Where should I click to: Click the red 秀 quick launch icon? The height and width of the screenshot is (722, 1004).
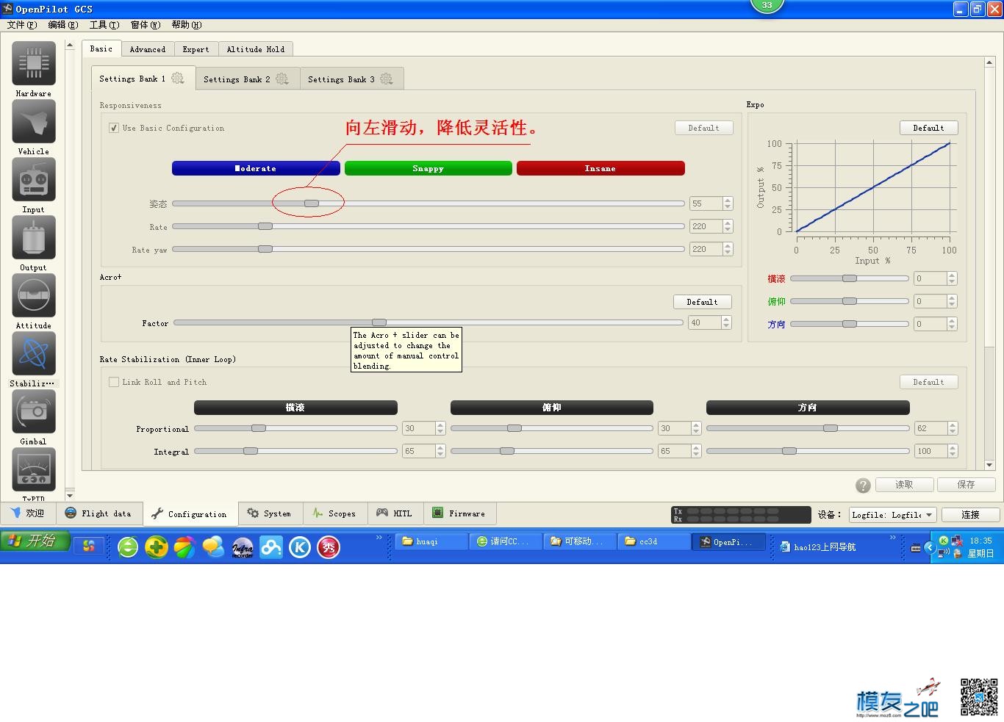tap(329, 547)
